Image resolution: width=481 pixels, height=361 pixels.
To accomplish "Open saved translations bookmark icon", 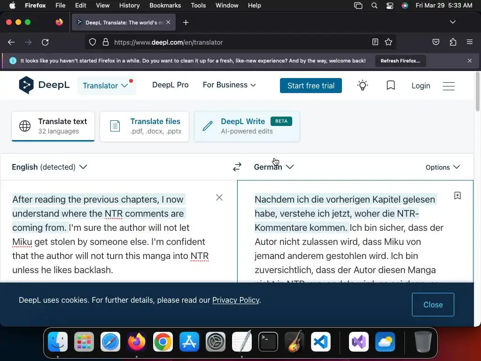I will pyautogui.click(x=390, y=86).
